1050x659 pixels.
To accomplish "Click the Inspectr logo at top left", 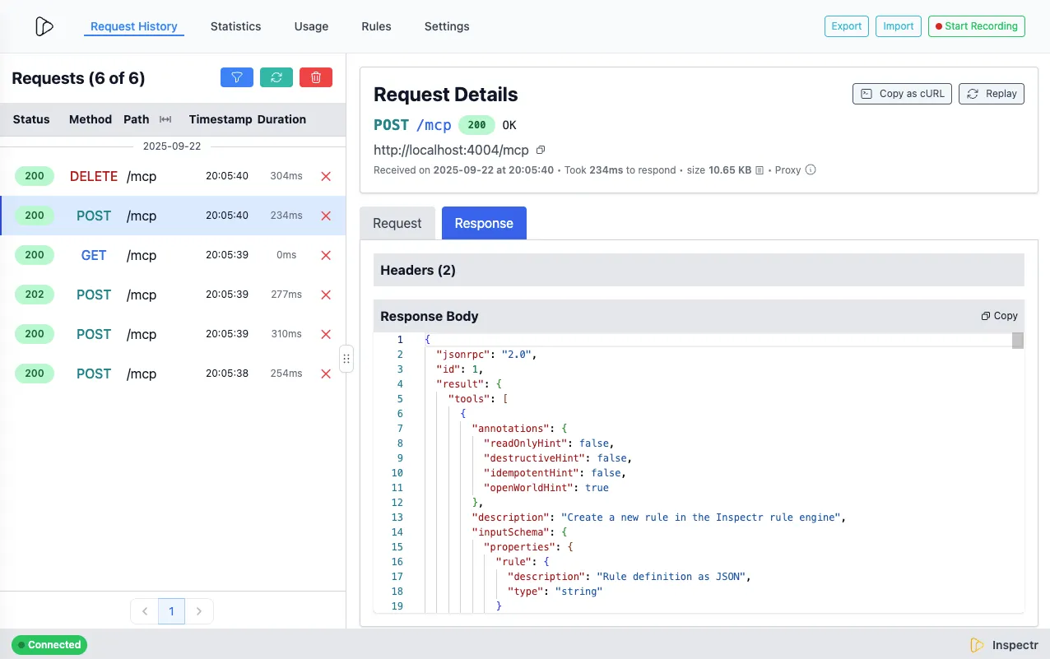I will click(x=44, y=26).
